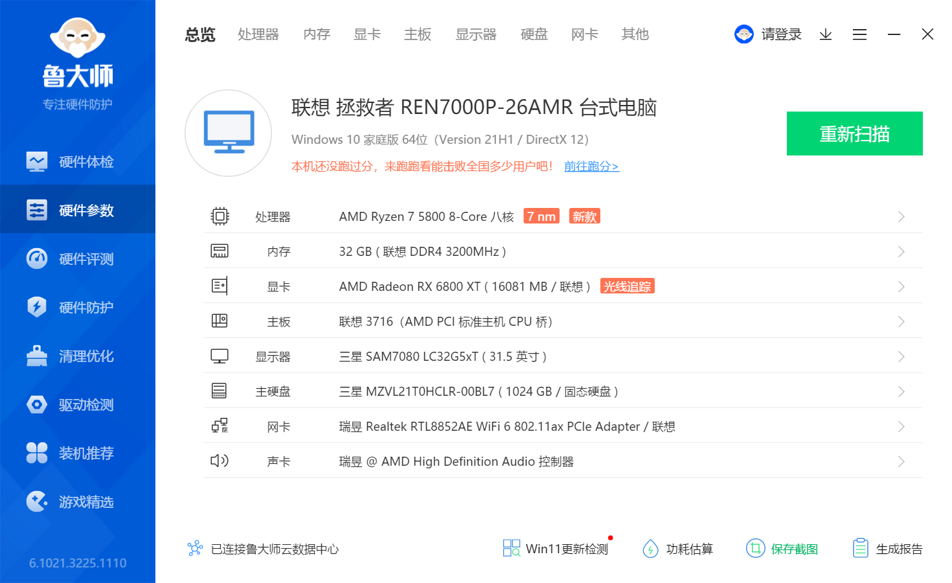Click the 内存 memory icon
Screen dimensions: 952x583
(x=220, y=251)
